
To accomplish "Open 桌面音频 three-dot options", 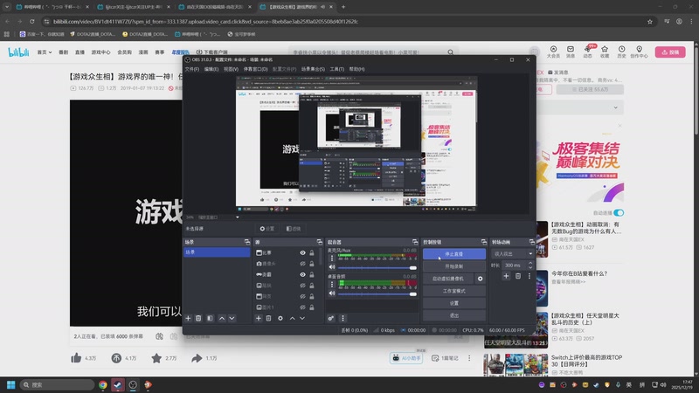I will coord(332,285).
